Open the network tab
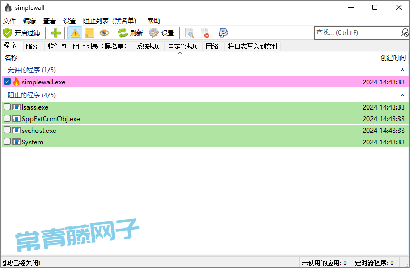The width and height of the screenshot is (410, 268). click(212, 46)
